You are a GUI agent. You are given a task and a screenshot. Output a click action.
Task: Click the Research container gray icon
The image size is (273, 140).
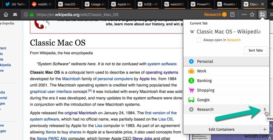point(191,109)
